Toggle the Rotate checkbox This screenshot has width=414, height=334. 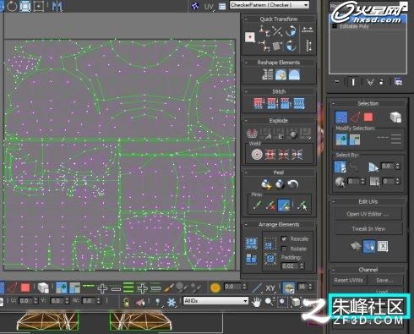(284, 249)
